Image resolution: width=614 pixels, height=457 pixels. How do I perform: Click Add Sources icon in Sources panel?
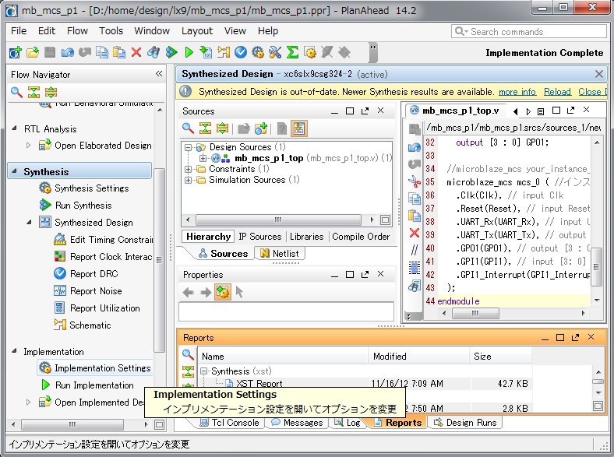tap(261, 128)
